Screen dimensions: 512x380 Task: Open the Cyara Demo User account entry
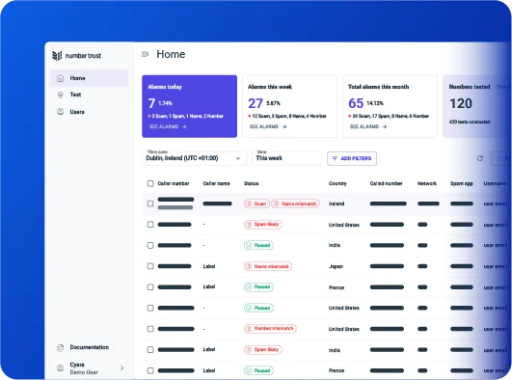tap(89, 367)
